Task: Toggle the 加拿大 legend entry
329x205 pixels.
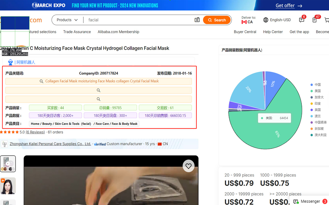Action: 317,97
